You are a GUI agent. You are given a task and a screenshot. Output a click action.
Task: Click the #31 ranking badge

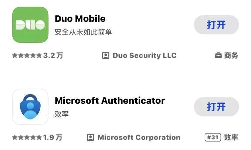(213, 137)
